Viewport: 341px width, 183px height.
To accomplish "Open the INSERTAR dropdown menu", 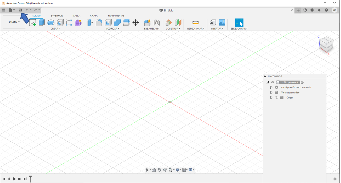I will [217, 29].
